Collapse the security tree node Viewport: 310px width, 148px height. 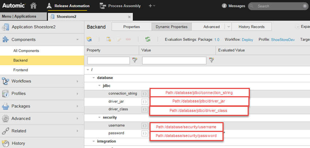100,117
